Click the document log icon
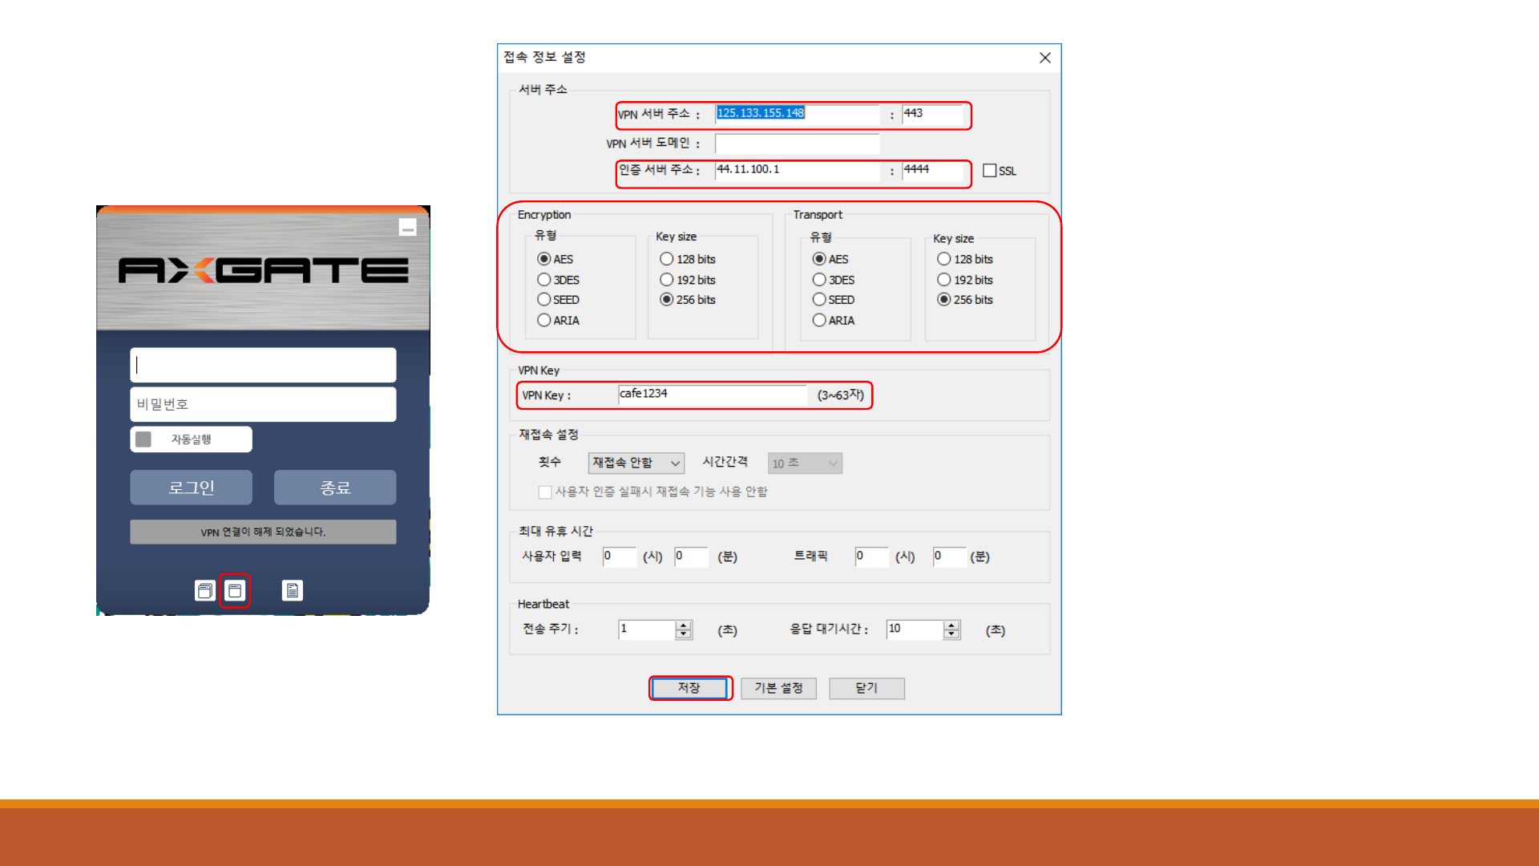Viewport: 1539px width, 866px height. [292, 591]
